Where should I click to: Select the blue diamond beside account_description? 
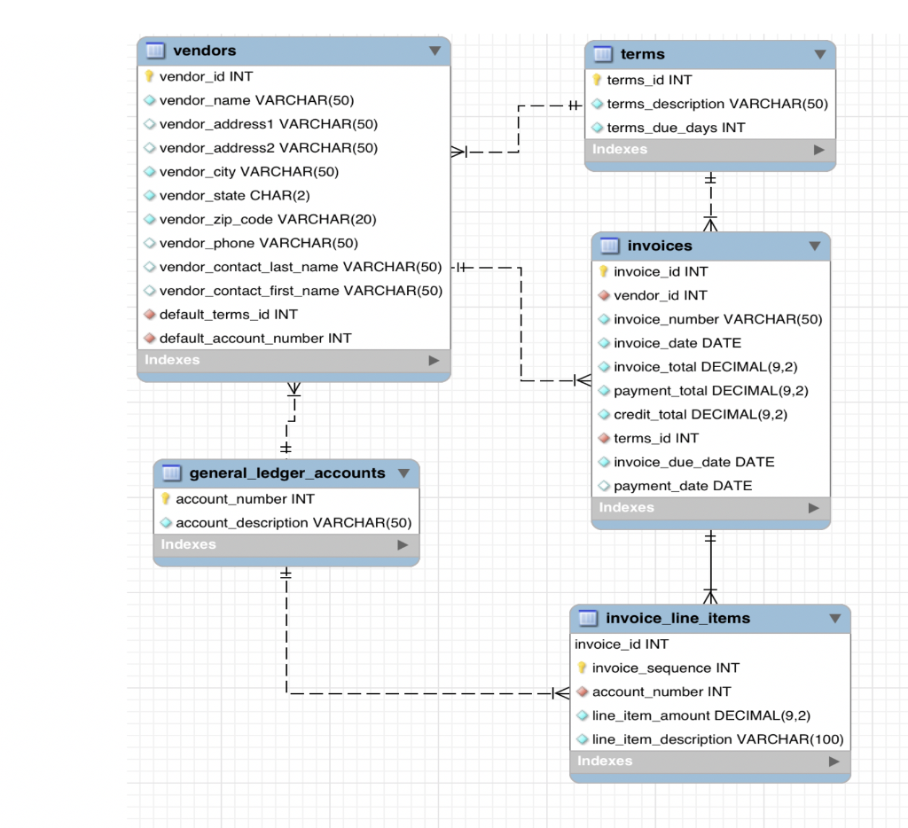[x=167, y=522]
